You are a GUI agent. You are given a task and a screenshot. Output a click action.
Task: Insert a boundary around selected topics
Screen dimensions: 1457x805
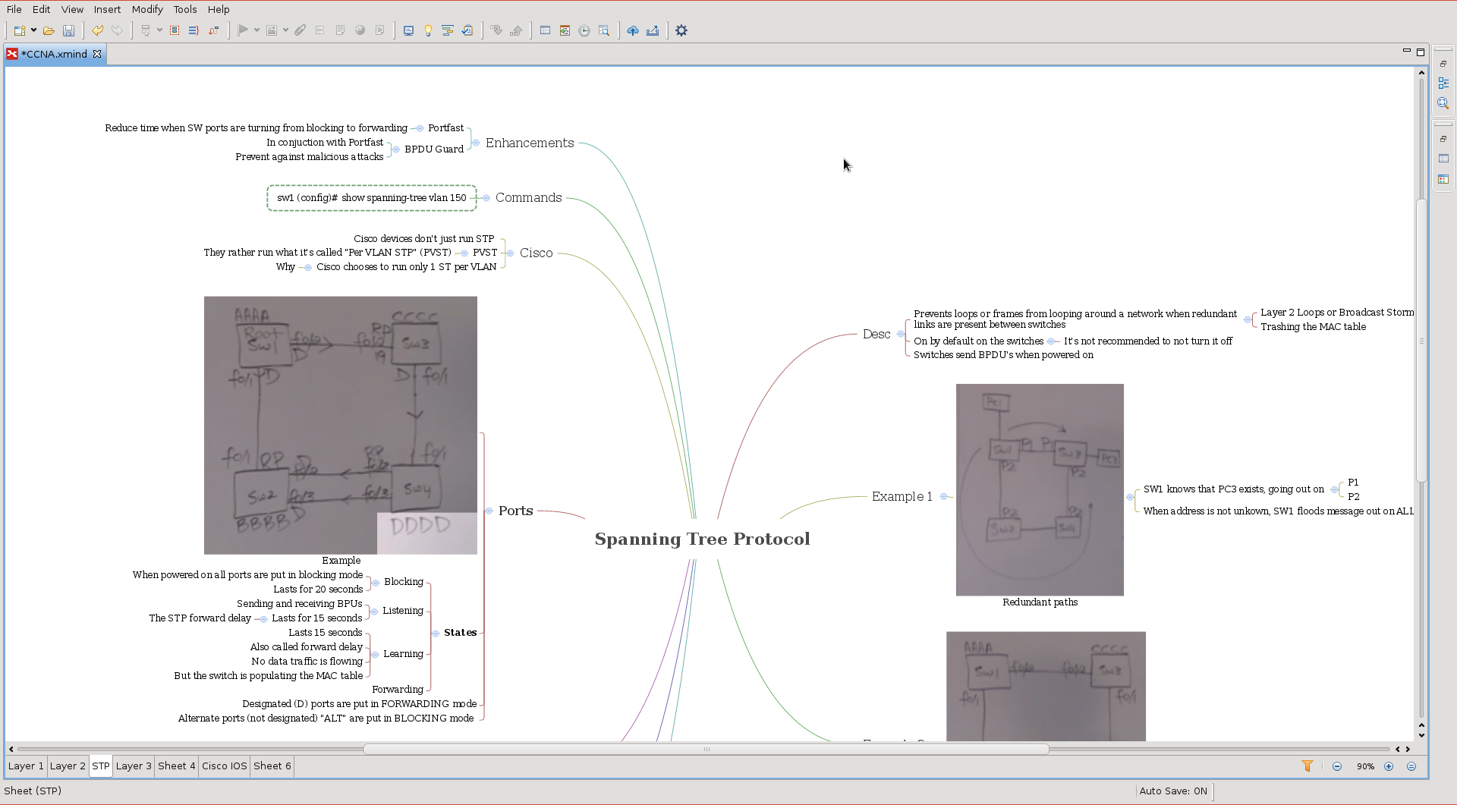pos(175,30)
